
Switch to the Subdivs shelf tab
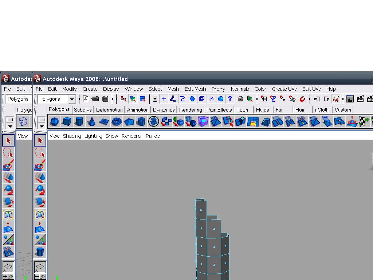(x=83, y=110)
